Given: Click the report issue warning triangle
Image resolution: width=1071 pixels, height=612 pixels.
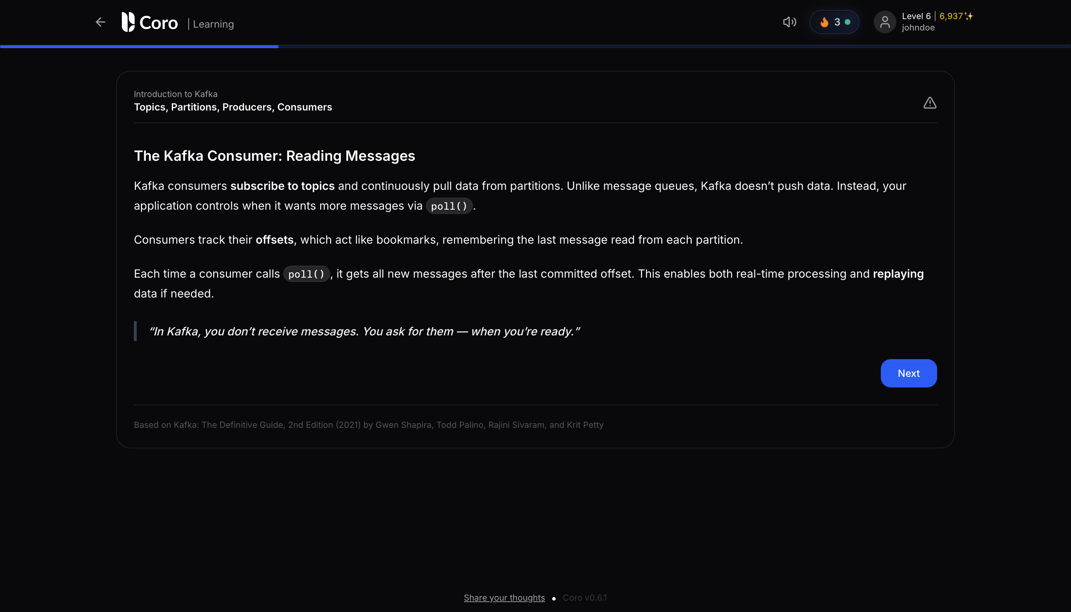Looking at the screenshot, I should pos(929,103).
